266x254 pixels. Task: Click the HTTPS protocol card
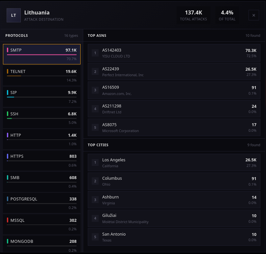[42, 160]
